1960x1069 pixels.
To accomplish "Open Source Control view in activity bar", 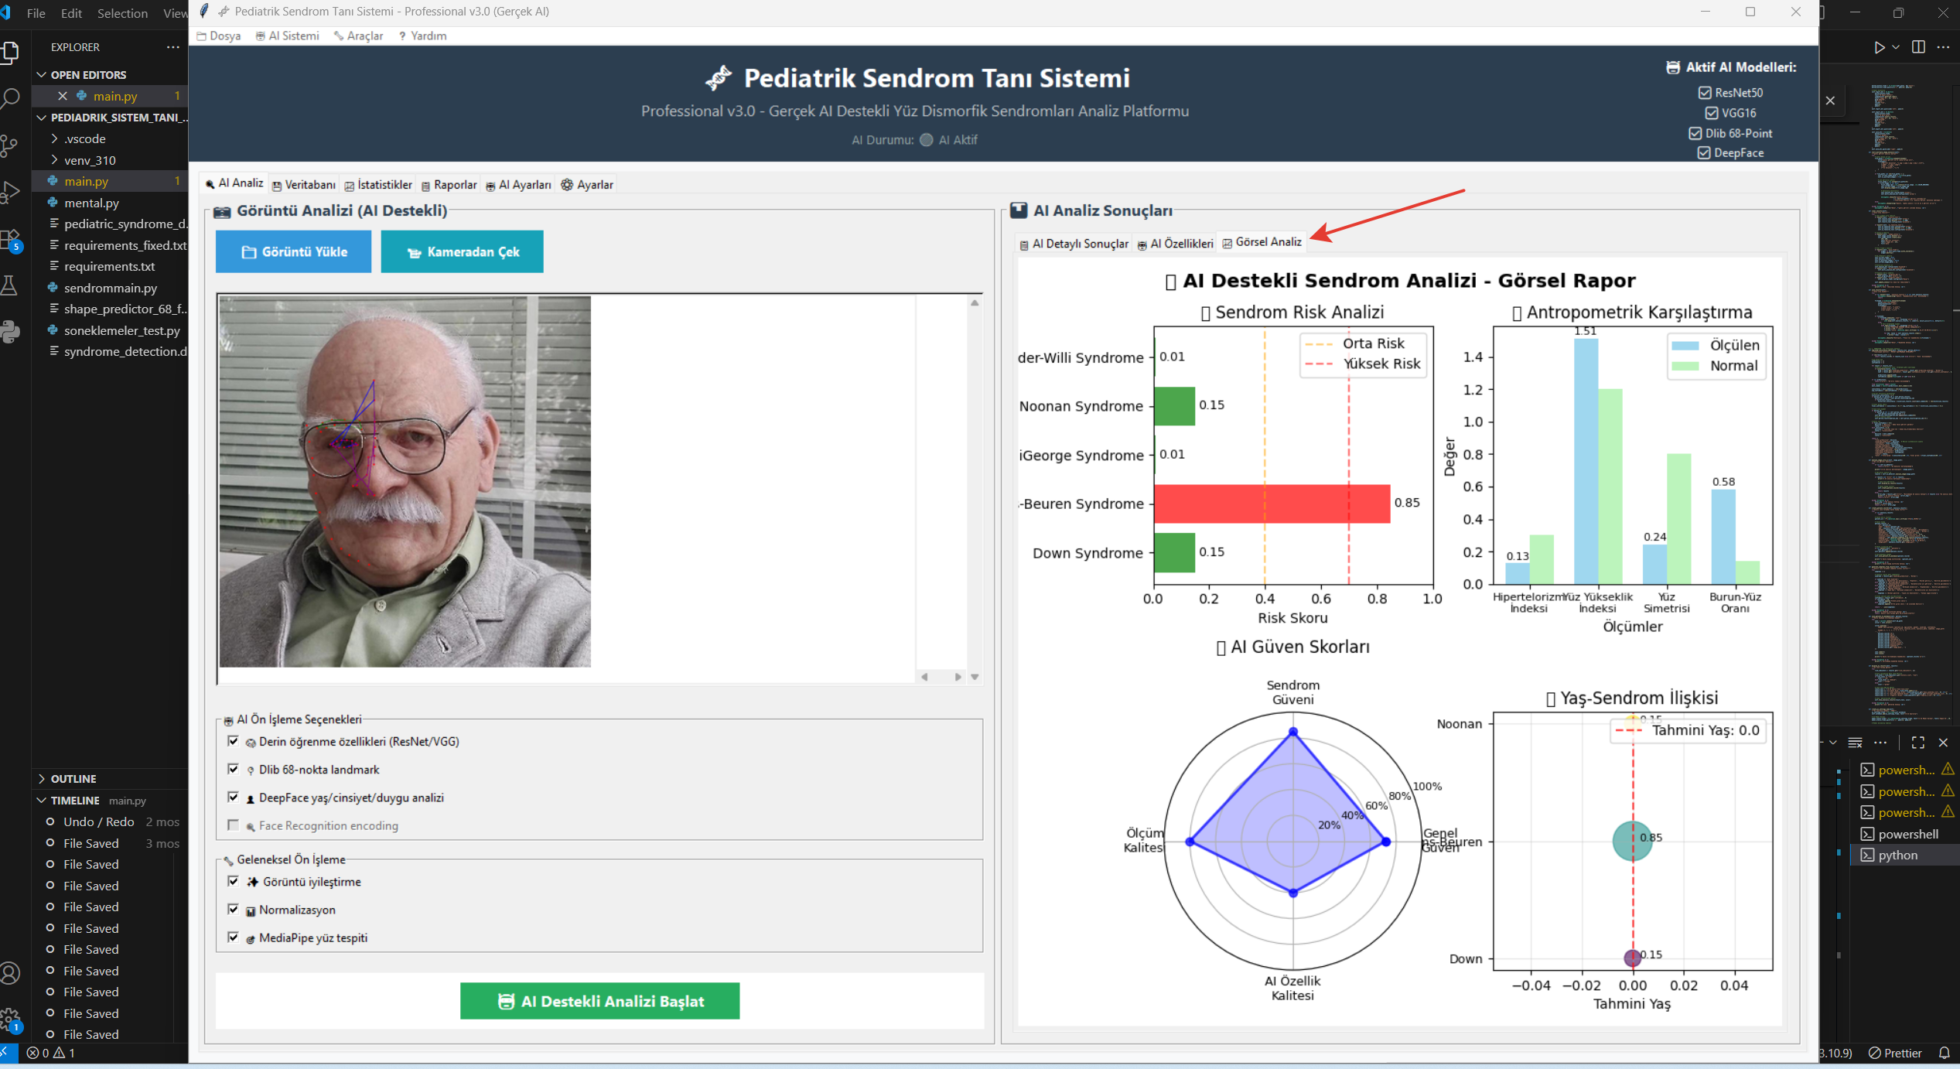I will click(9, 145).
